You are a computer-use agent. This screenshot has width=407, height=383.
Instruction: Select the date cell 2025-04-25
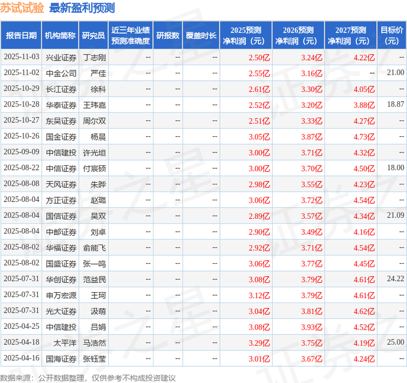(22, 327)
